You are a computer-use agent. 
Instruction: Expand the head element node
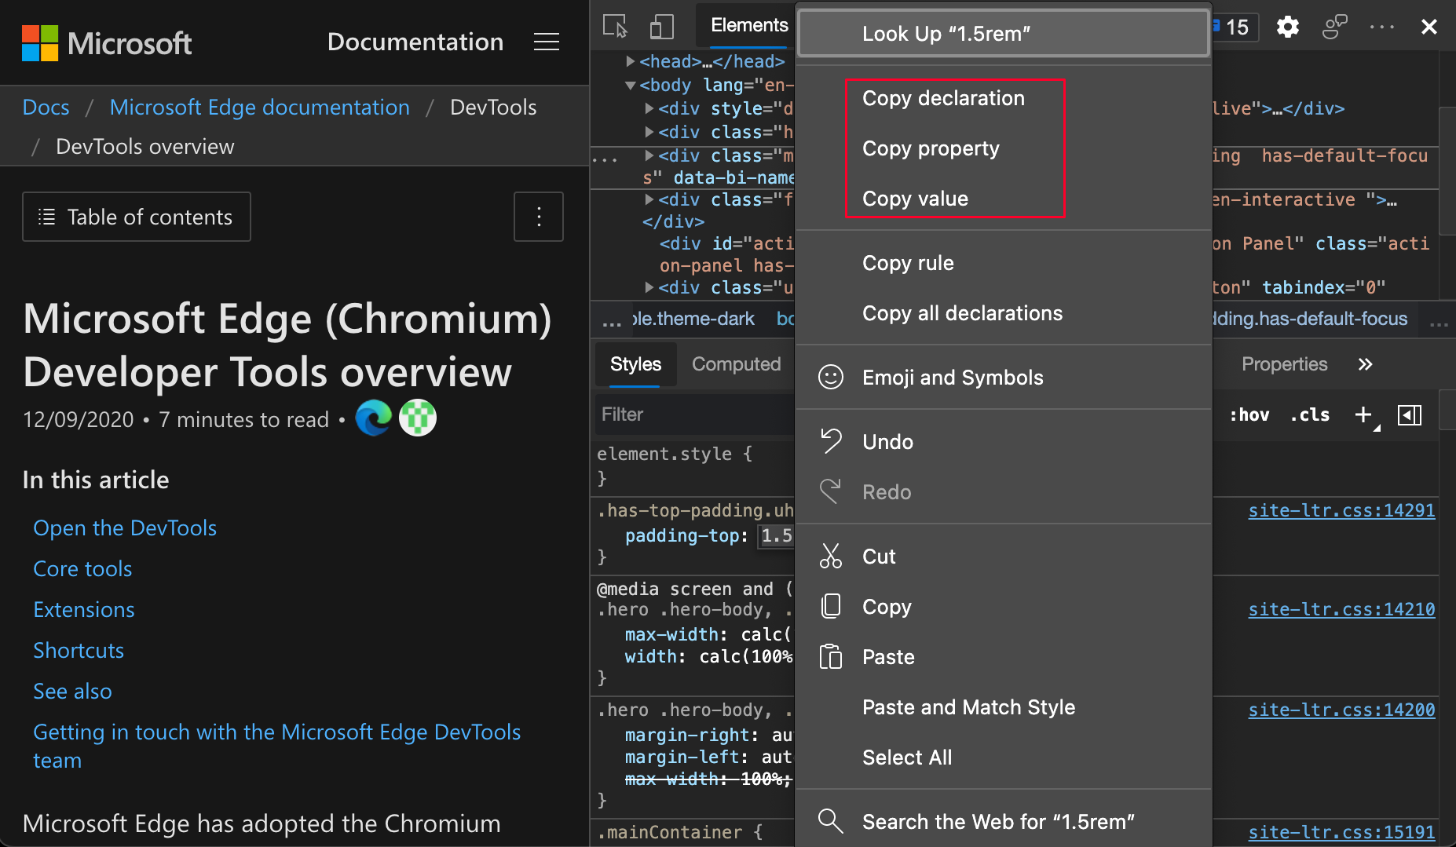click(x=631, y=60)
